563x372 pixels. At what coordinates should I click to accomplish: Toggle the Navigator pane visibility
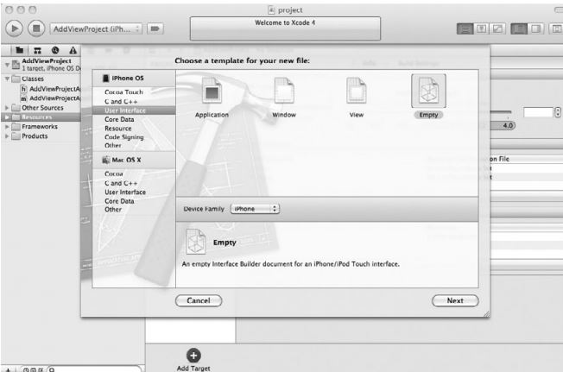(x=519, y=28)
